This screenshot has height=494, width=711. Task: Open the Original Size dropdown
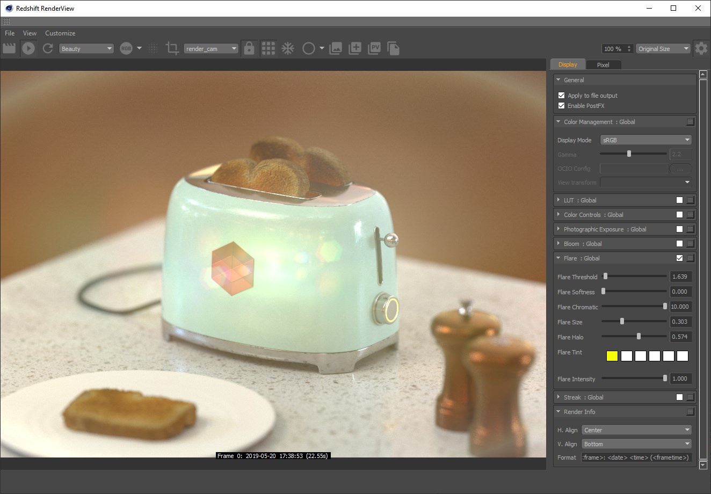pyautogui.click(x=663, y=48)
